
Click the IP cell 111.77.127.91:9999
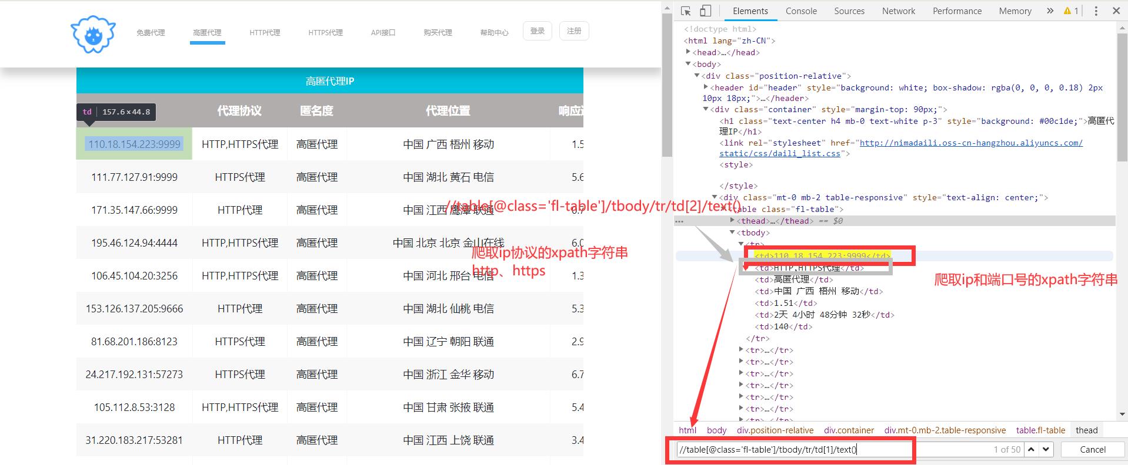134,177
